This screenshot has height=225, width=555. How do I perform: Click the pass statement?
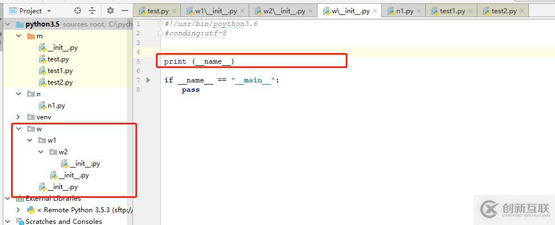click(191, 90)
